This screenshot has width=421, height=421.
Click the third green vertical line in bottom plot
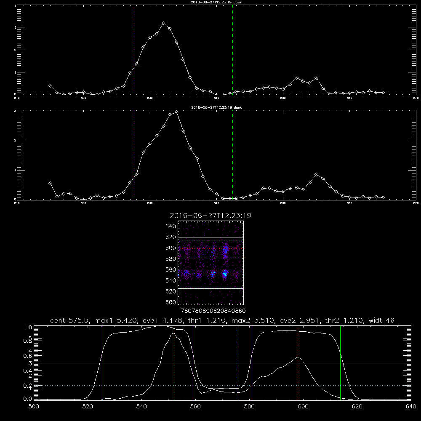252,363
